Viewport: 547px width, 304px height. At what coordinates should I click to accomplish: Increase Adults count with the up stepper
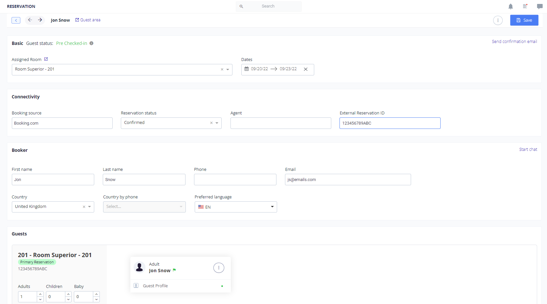pyautogui.click(x=40, y=294)
